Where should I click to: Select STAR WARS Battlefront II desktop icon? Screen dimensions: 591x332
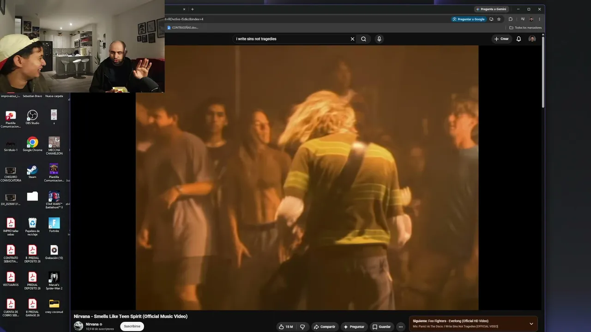click(54, 200)
